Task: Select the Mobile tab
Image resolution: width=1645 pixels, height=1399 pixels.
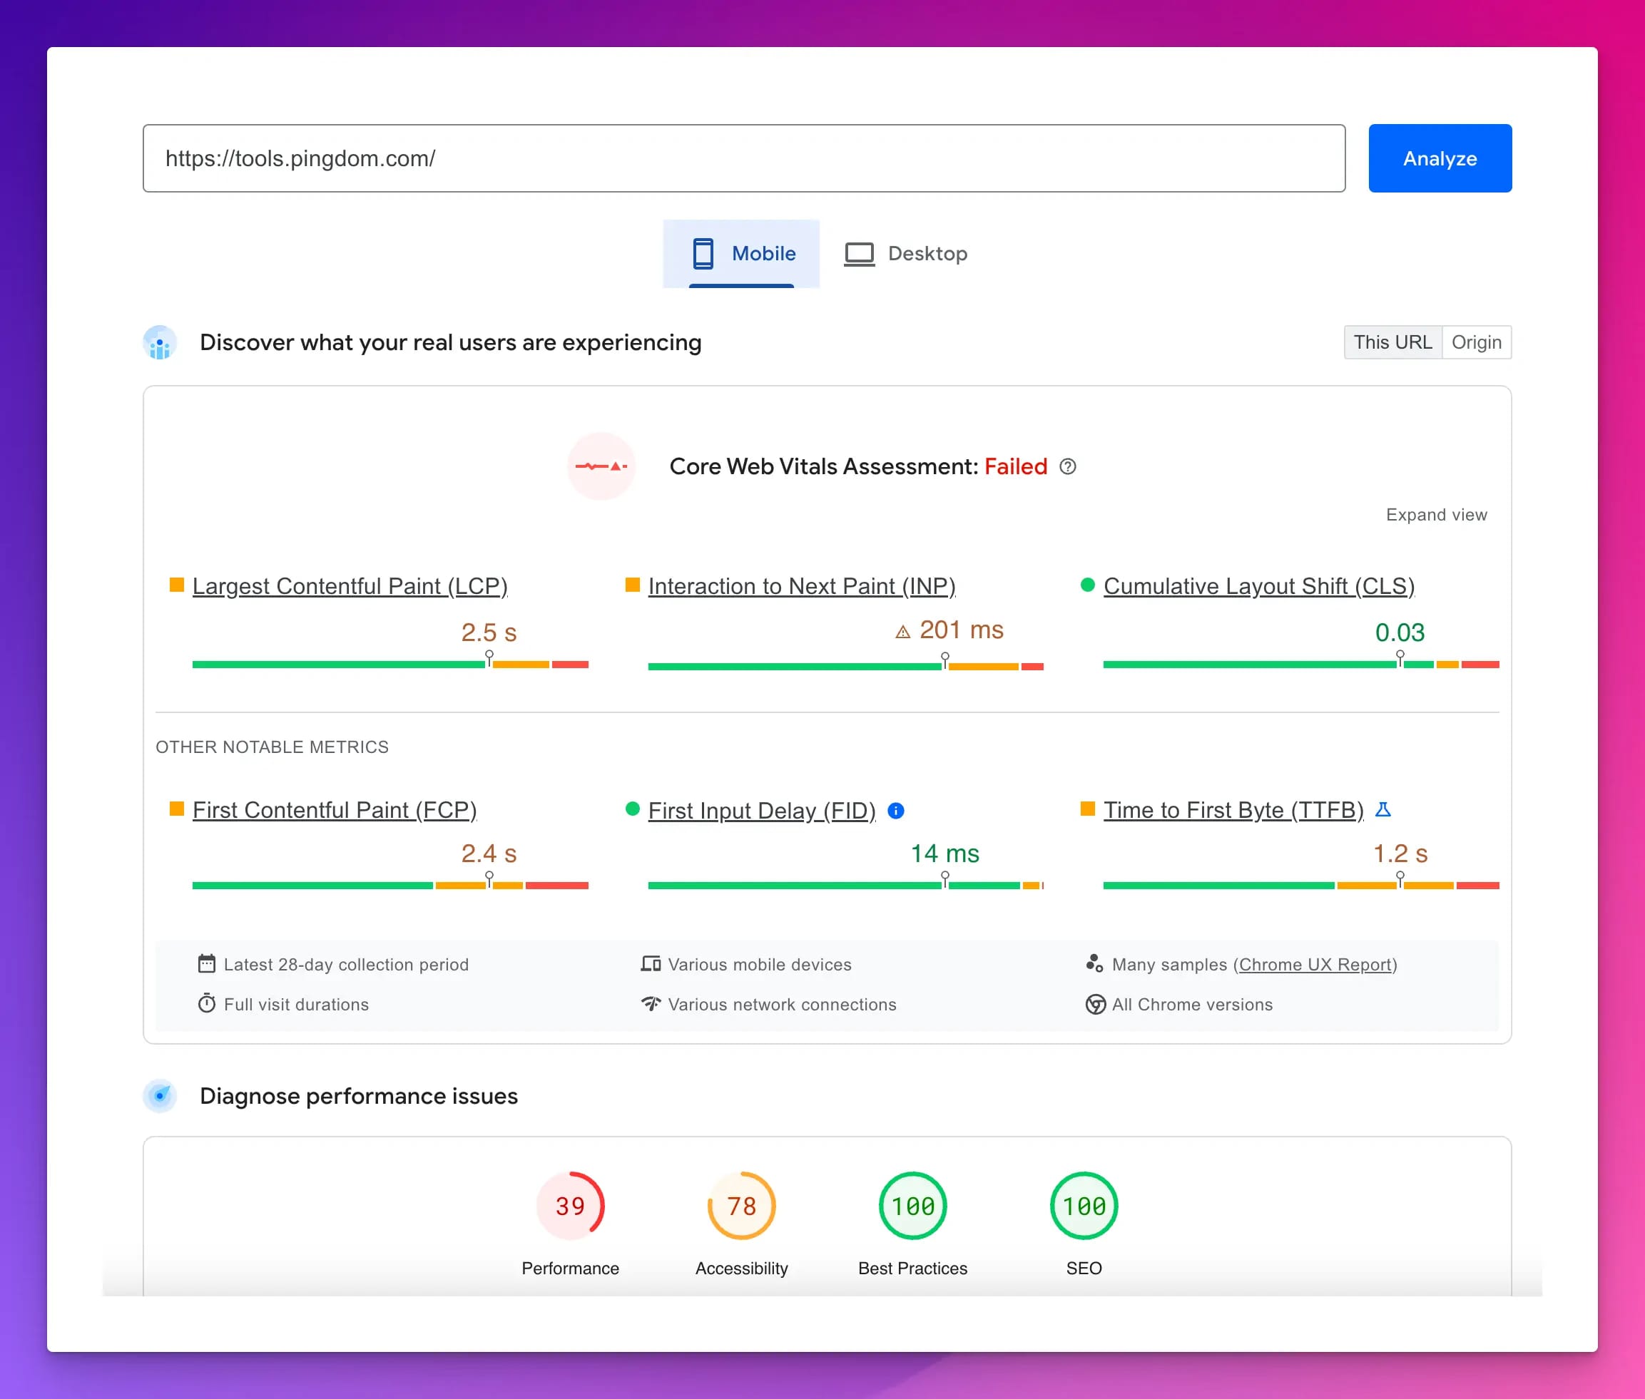Action: coord(743,252)
